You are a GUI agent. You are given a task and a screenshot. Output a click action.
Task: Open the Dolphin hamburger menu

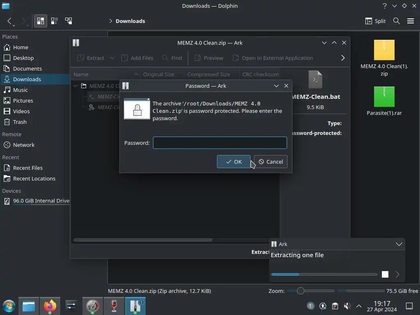(411, 21)
